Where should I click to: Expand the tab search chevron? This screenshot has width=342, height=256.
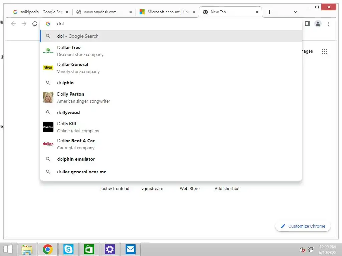pyautogui.click(x=296, y=12)
